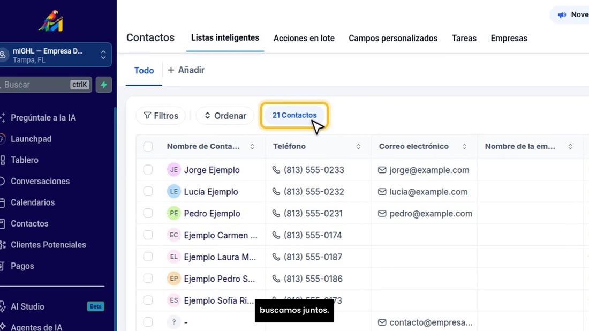
Task: Go to Conversaciones in sidebar
Action: 40,181
